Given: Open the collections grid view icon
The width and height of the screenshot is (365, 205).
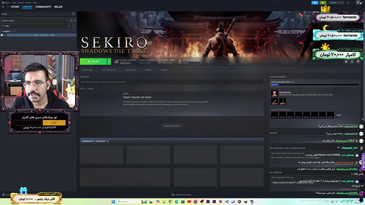Looking at the screenshot, I should click(x=74, y=14).
